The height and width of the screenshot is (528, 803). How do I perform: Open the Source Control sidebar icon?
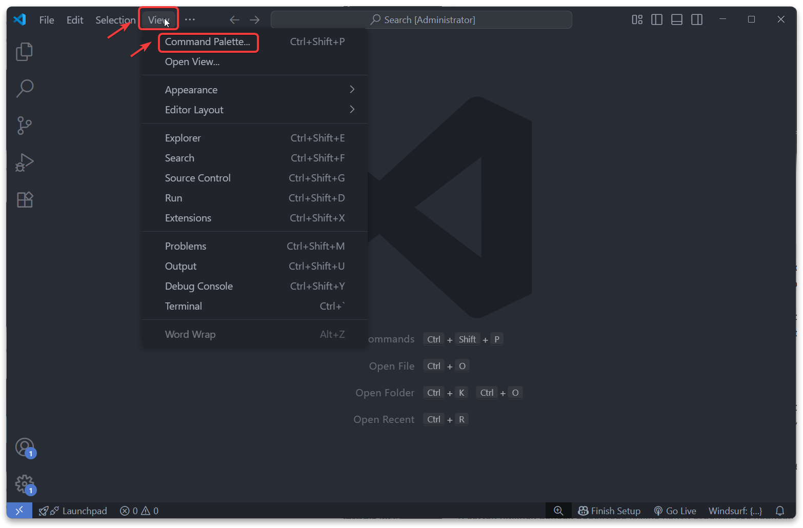[24, 126]
